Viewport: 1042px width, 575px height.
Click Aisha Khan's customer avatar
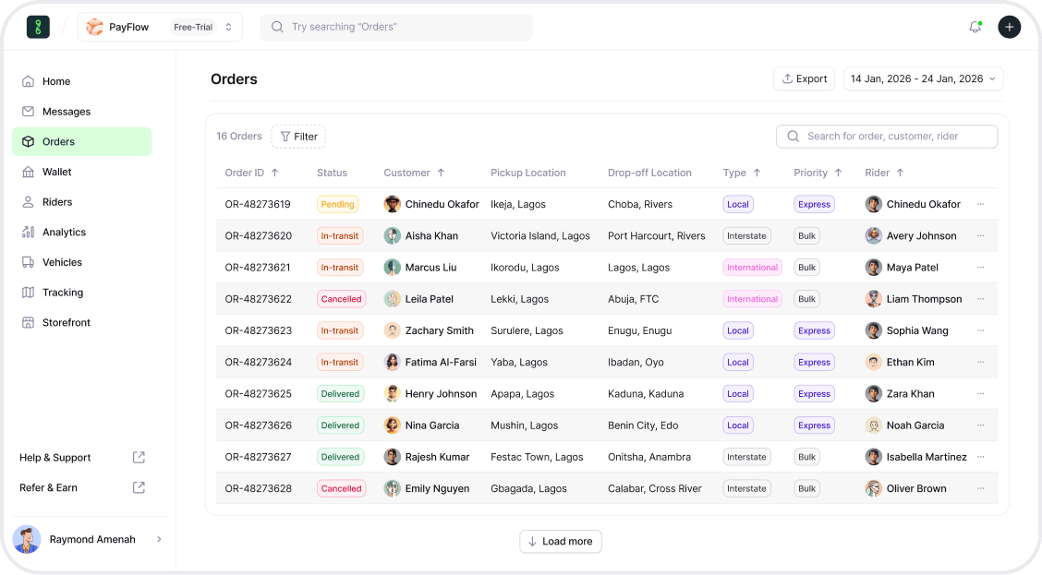393,235
